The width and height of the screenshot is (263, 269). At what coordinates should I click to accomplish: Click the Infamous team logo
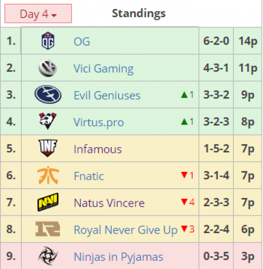coord(48,148)
